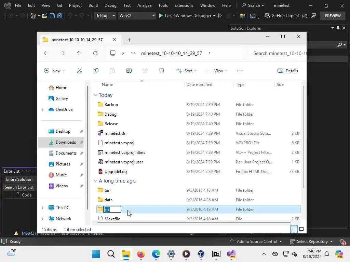Screen dimensions: 350x262
Task: Open the Analyze menu
Action: pos(145,5)
